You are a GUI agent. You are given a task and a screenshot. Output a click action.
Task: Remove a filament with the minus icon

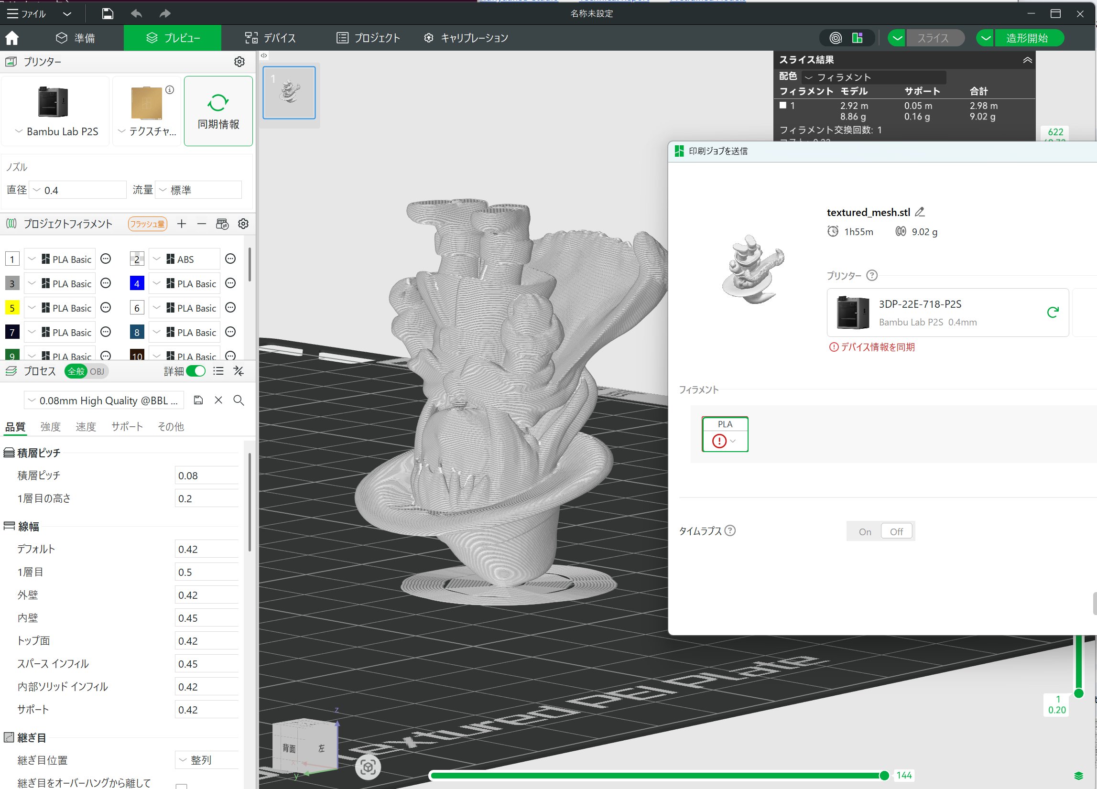click(202, 223)
